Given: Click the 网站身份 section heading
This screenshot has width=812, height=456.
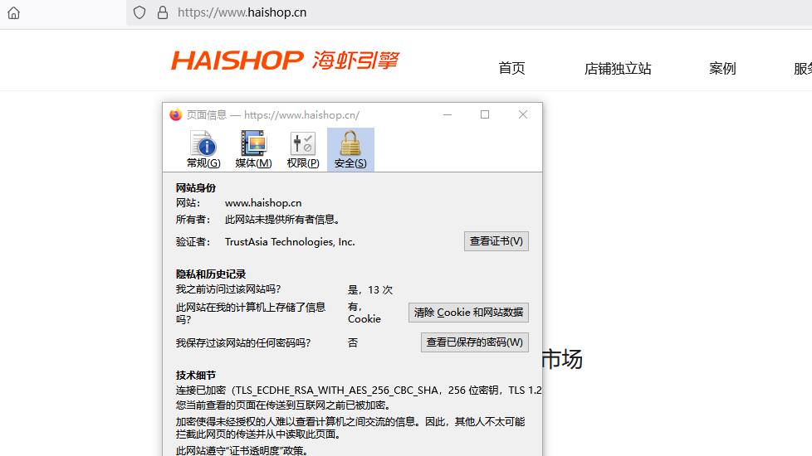Looking at the screenshot, I should (x=196, y=187).
